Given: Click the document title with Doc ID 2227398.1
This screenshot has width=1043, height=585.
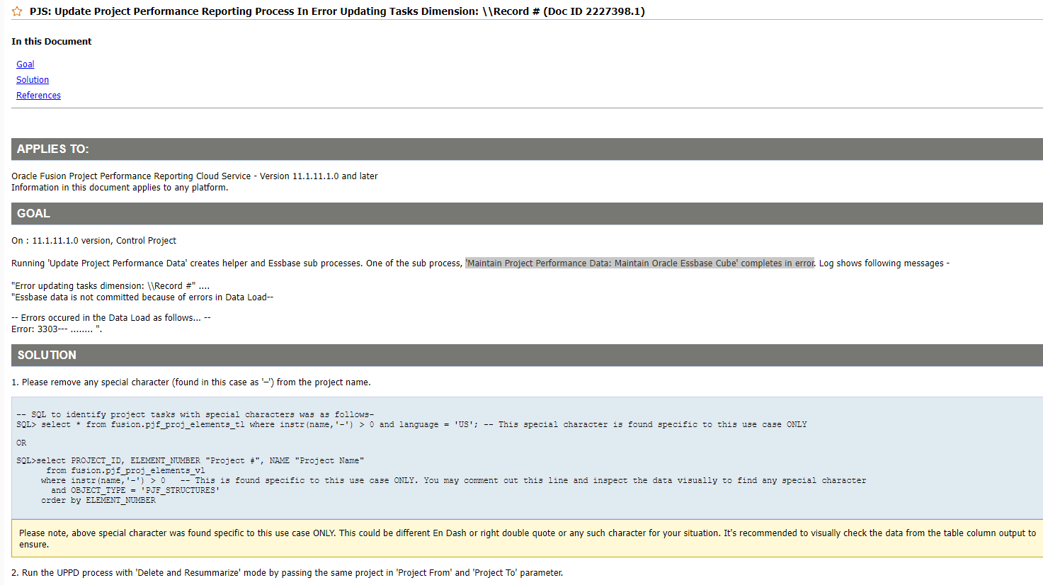Looking at the screenshot, I should pyautogui.click(x=337, y=11).
